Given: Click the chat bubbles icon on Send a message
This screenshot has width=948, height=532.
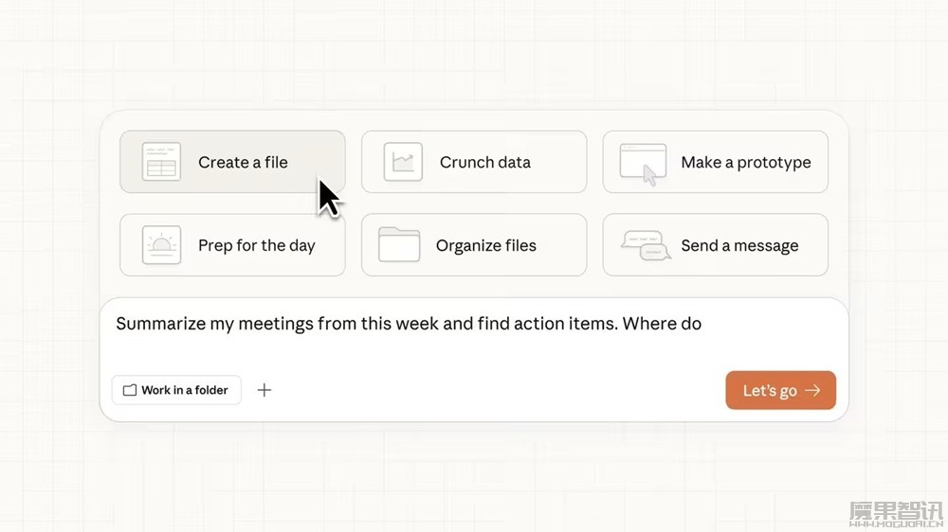Looking at the screenshot, I should click(646, 245).
